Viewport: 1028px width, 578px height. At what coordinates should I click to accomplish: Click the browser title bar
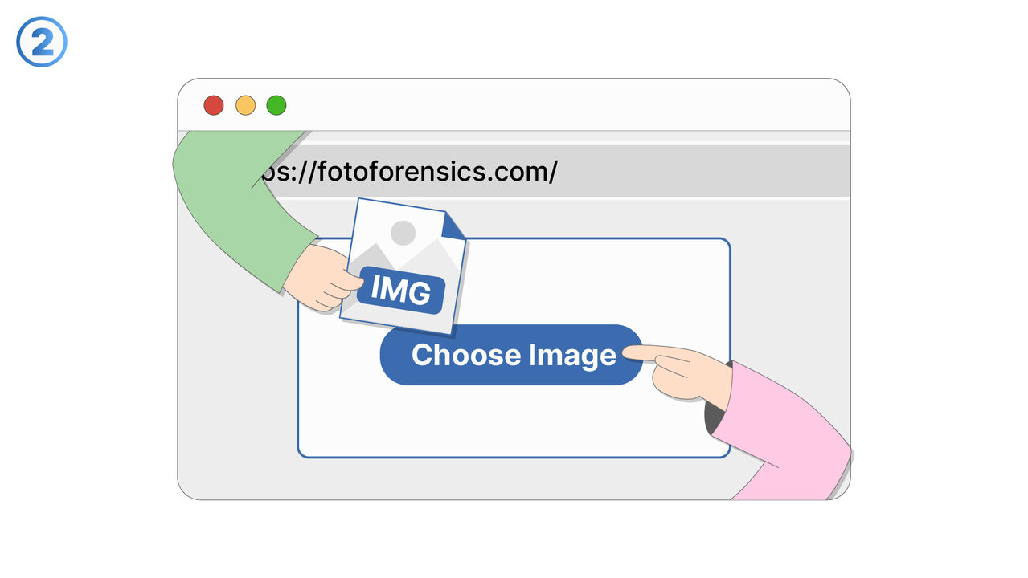pos(563,105)
